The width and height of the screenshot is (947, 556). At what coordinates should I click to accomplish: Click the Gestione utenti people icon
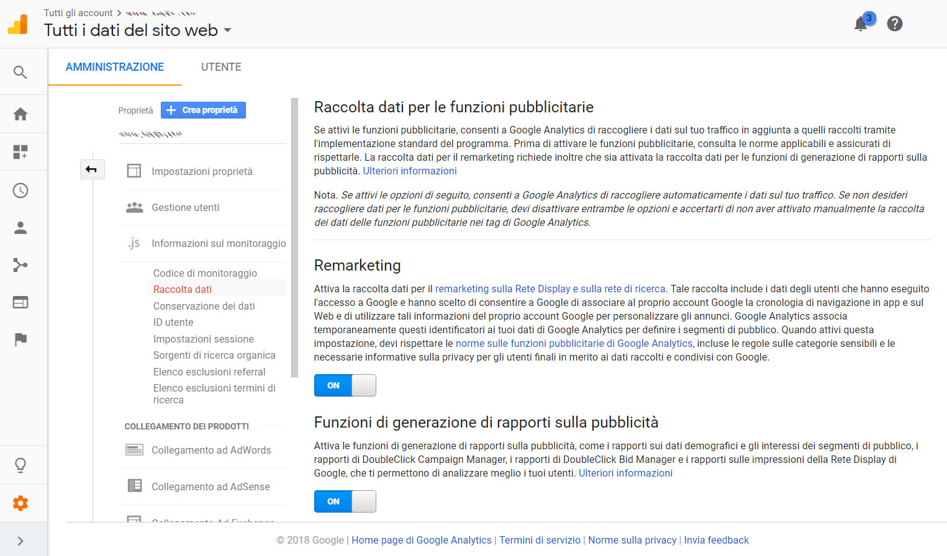click(134, 207)
